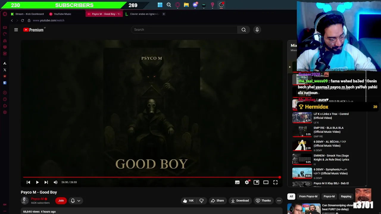The image size is (381, 214).
Task: Toggle notification bell for Psyco-M channel
Action: tap(73, 201)
